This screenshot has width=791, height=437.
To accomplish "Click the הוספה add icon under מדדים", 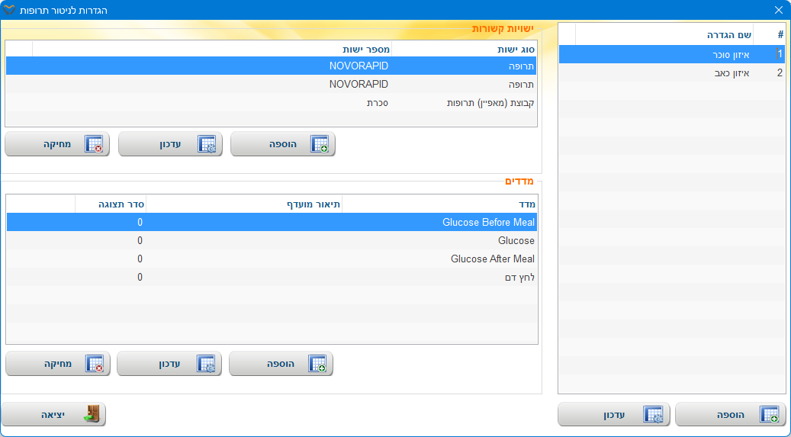I will pos(317,365).
